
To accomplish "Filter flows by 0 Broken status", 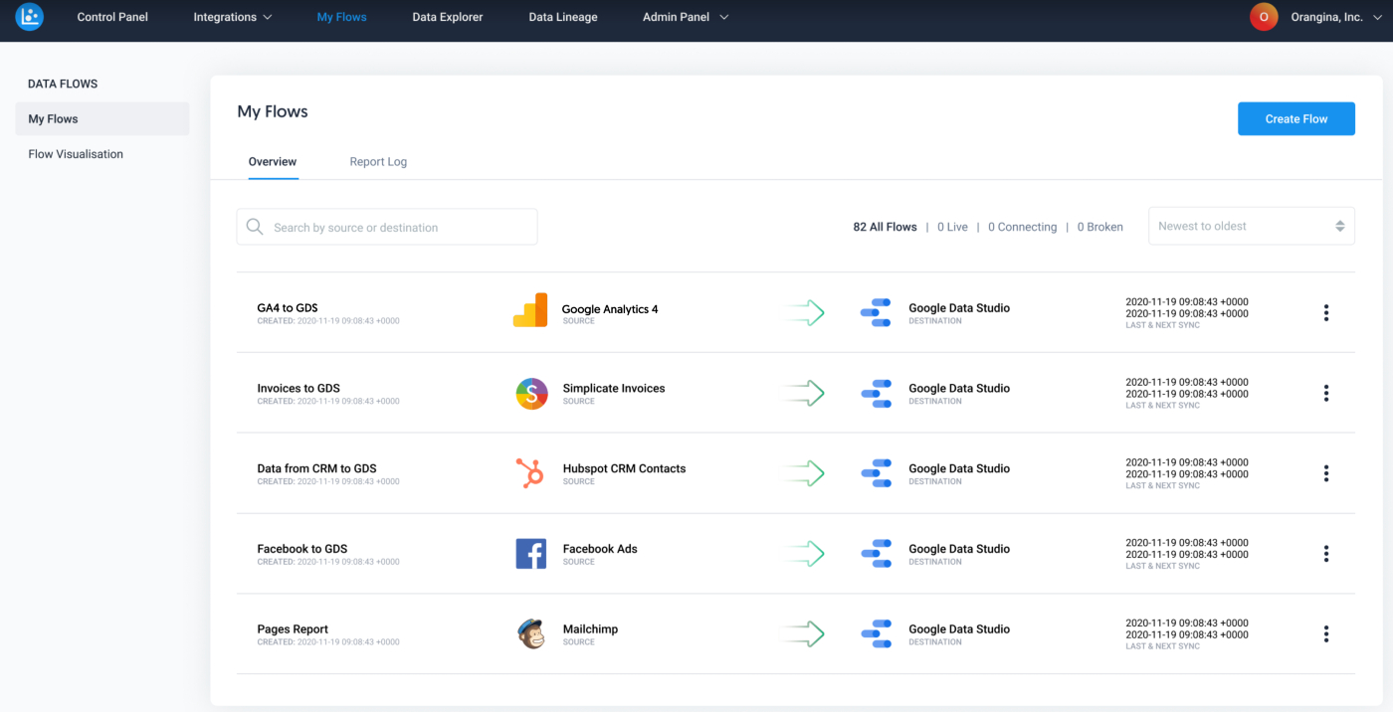I will pyautogui.click(x=1099, y=228).
